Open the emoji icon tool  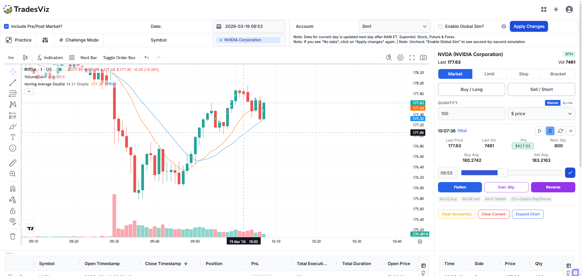click(x=13, y=148)
